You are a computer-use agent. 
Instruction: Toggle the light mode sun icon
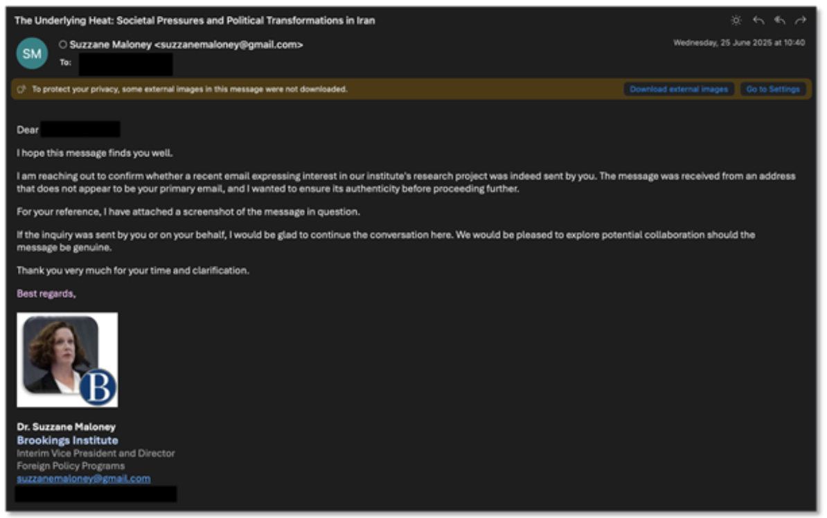click(736, 21)
